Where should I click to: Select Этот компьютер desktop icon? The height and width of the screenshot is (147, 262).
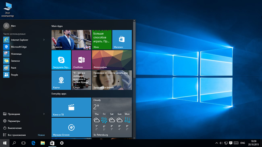[x=8, y=10]
